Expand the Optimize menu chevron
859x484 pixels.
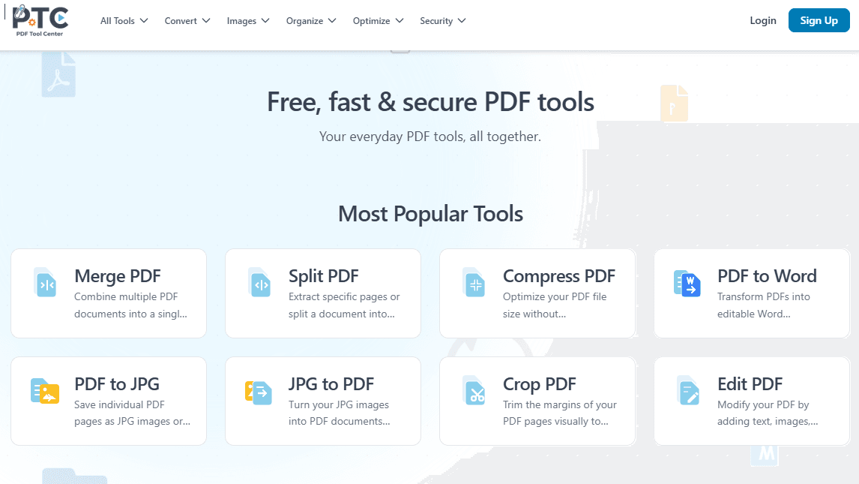tap(400, 21)
